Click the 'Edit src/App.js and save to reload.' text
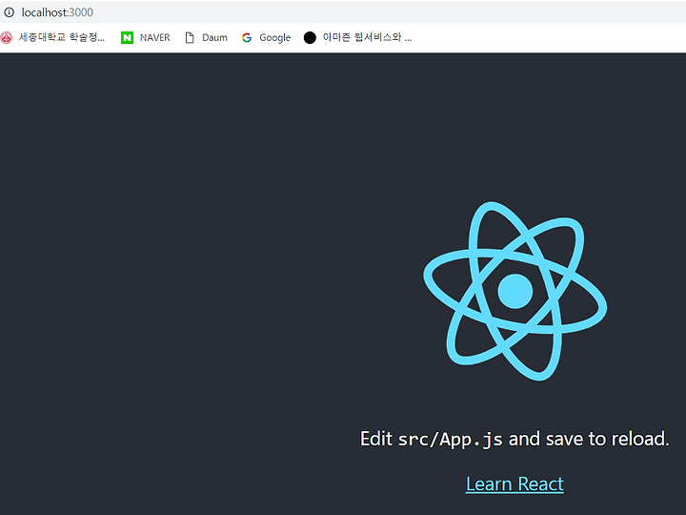The width and height of the screenshot is (686, 515). coord(514,439)
